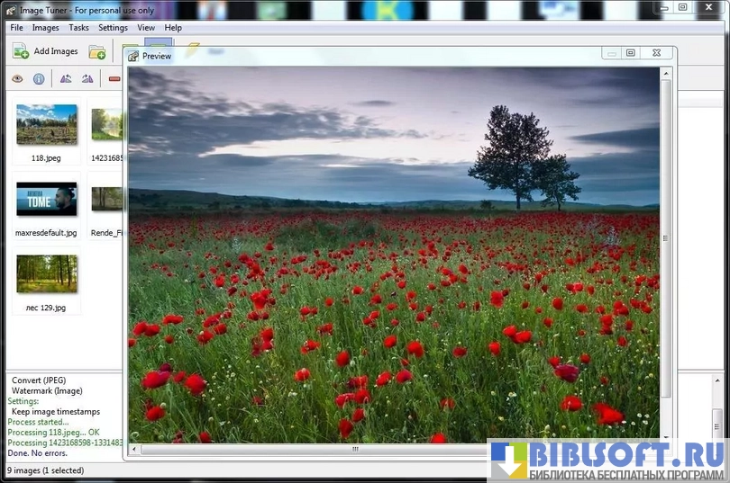The height and width of the screenshot is (483, 730).
Task: Select the maxresdefault.jpg thumbnail
Action: [x=47, y=200]
